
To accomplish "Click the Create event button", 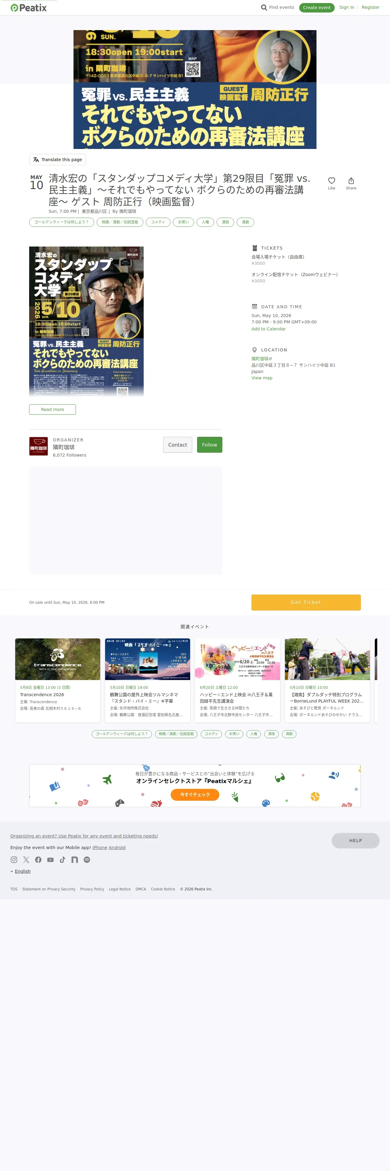I will 317,8.
